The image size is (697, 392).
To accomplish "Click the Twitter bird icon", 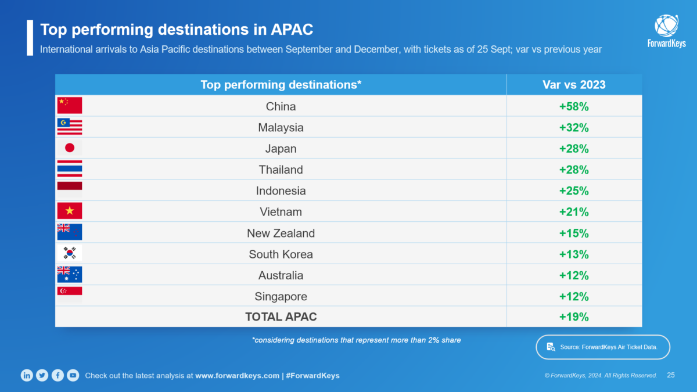I will point(42,375).
